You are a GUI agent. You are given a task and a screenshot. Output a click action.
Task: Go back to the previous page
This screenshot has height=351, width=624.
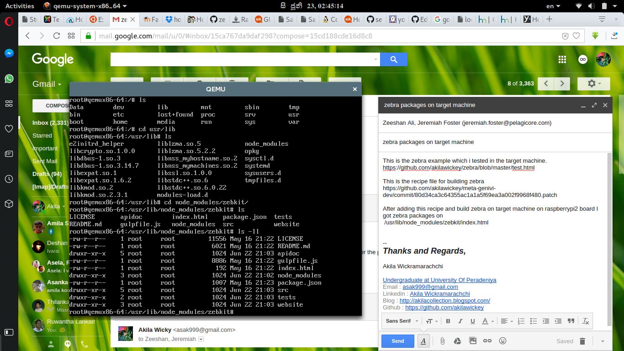pyautogui.click(x=27, y=36)
